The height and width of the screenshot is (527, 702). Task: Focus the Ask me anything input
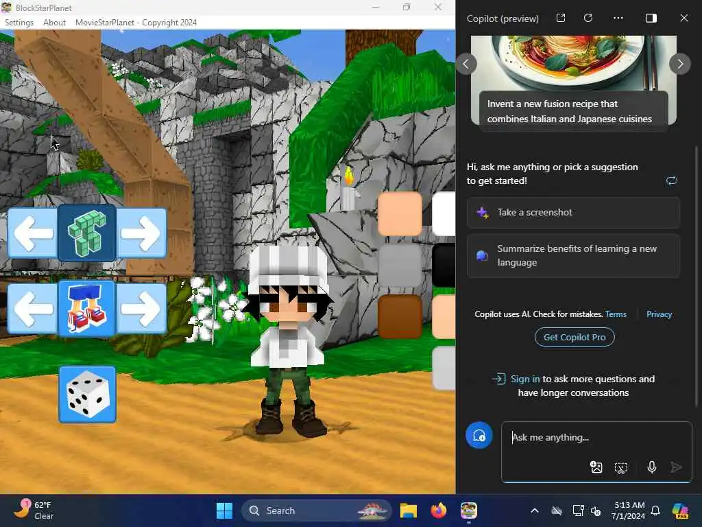596,437
